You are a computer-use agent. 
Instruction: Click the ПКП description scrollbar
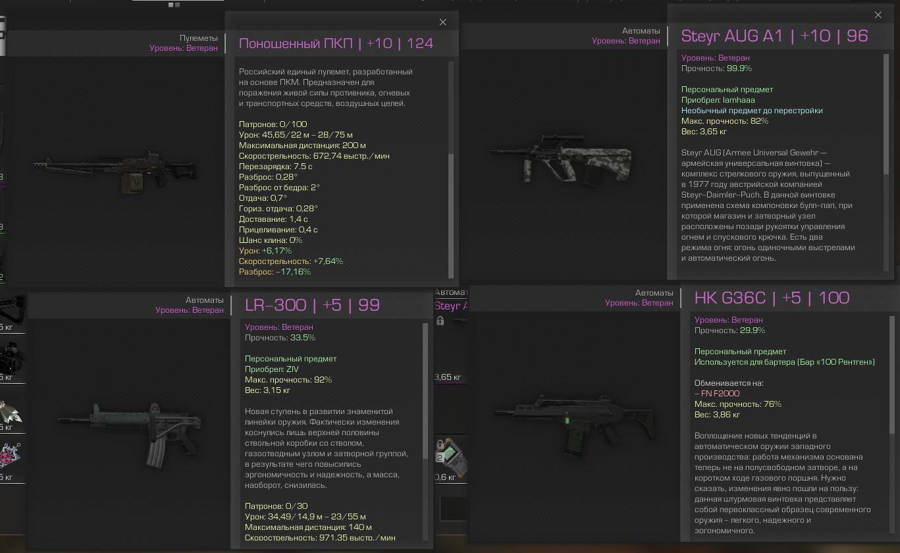(x=451, y=170)
